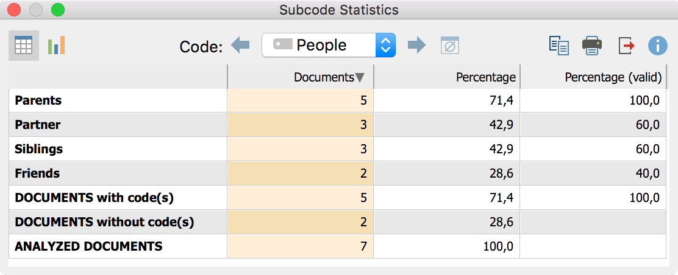Screen dimensions: 678x275
Task: Click the empty first column header
Action: (x=118, y=77)
